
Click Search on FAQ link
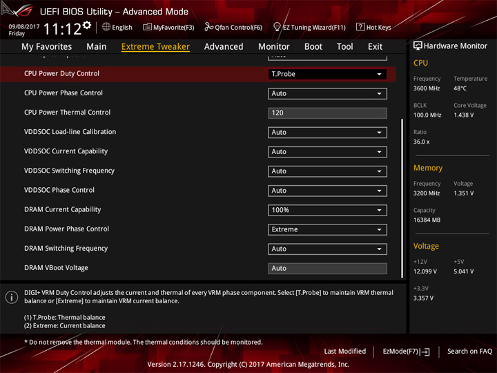(x=469, y=352)
